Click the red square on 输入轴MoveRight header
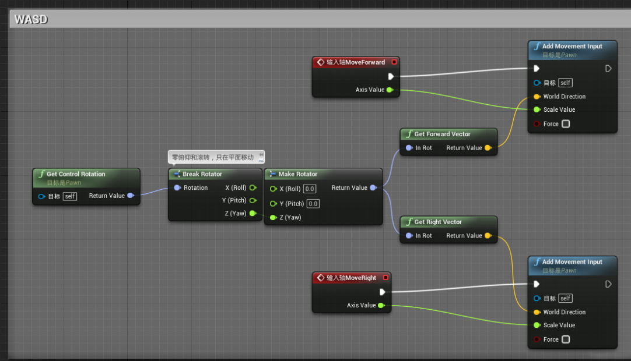The height and width of the screenshot is (361, 631). (x=385, y=277)
